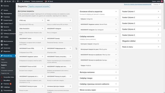Expand the Filter by price widget settings
The height and width of the screenshot is (93, 165).
coord(116,49)
